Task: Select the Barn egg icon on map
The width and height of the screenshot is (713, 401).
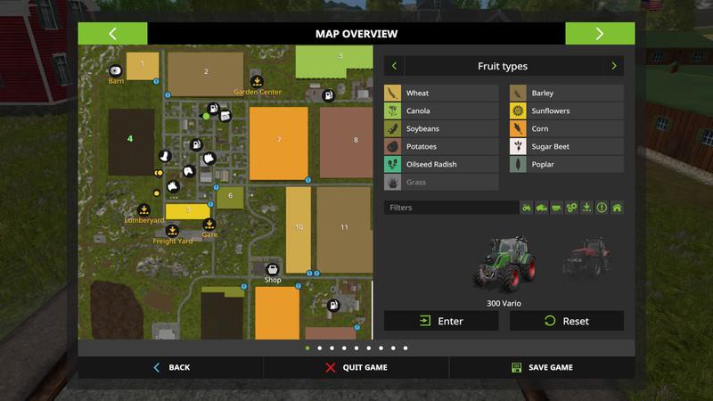Action: (115, 70)
